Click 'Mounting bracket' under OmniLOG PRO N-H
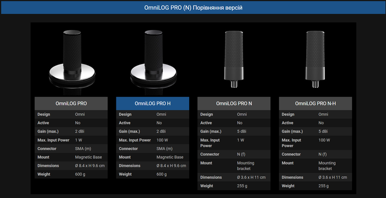 tap(327, 166)
